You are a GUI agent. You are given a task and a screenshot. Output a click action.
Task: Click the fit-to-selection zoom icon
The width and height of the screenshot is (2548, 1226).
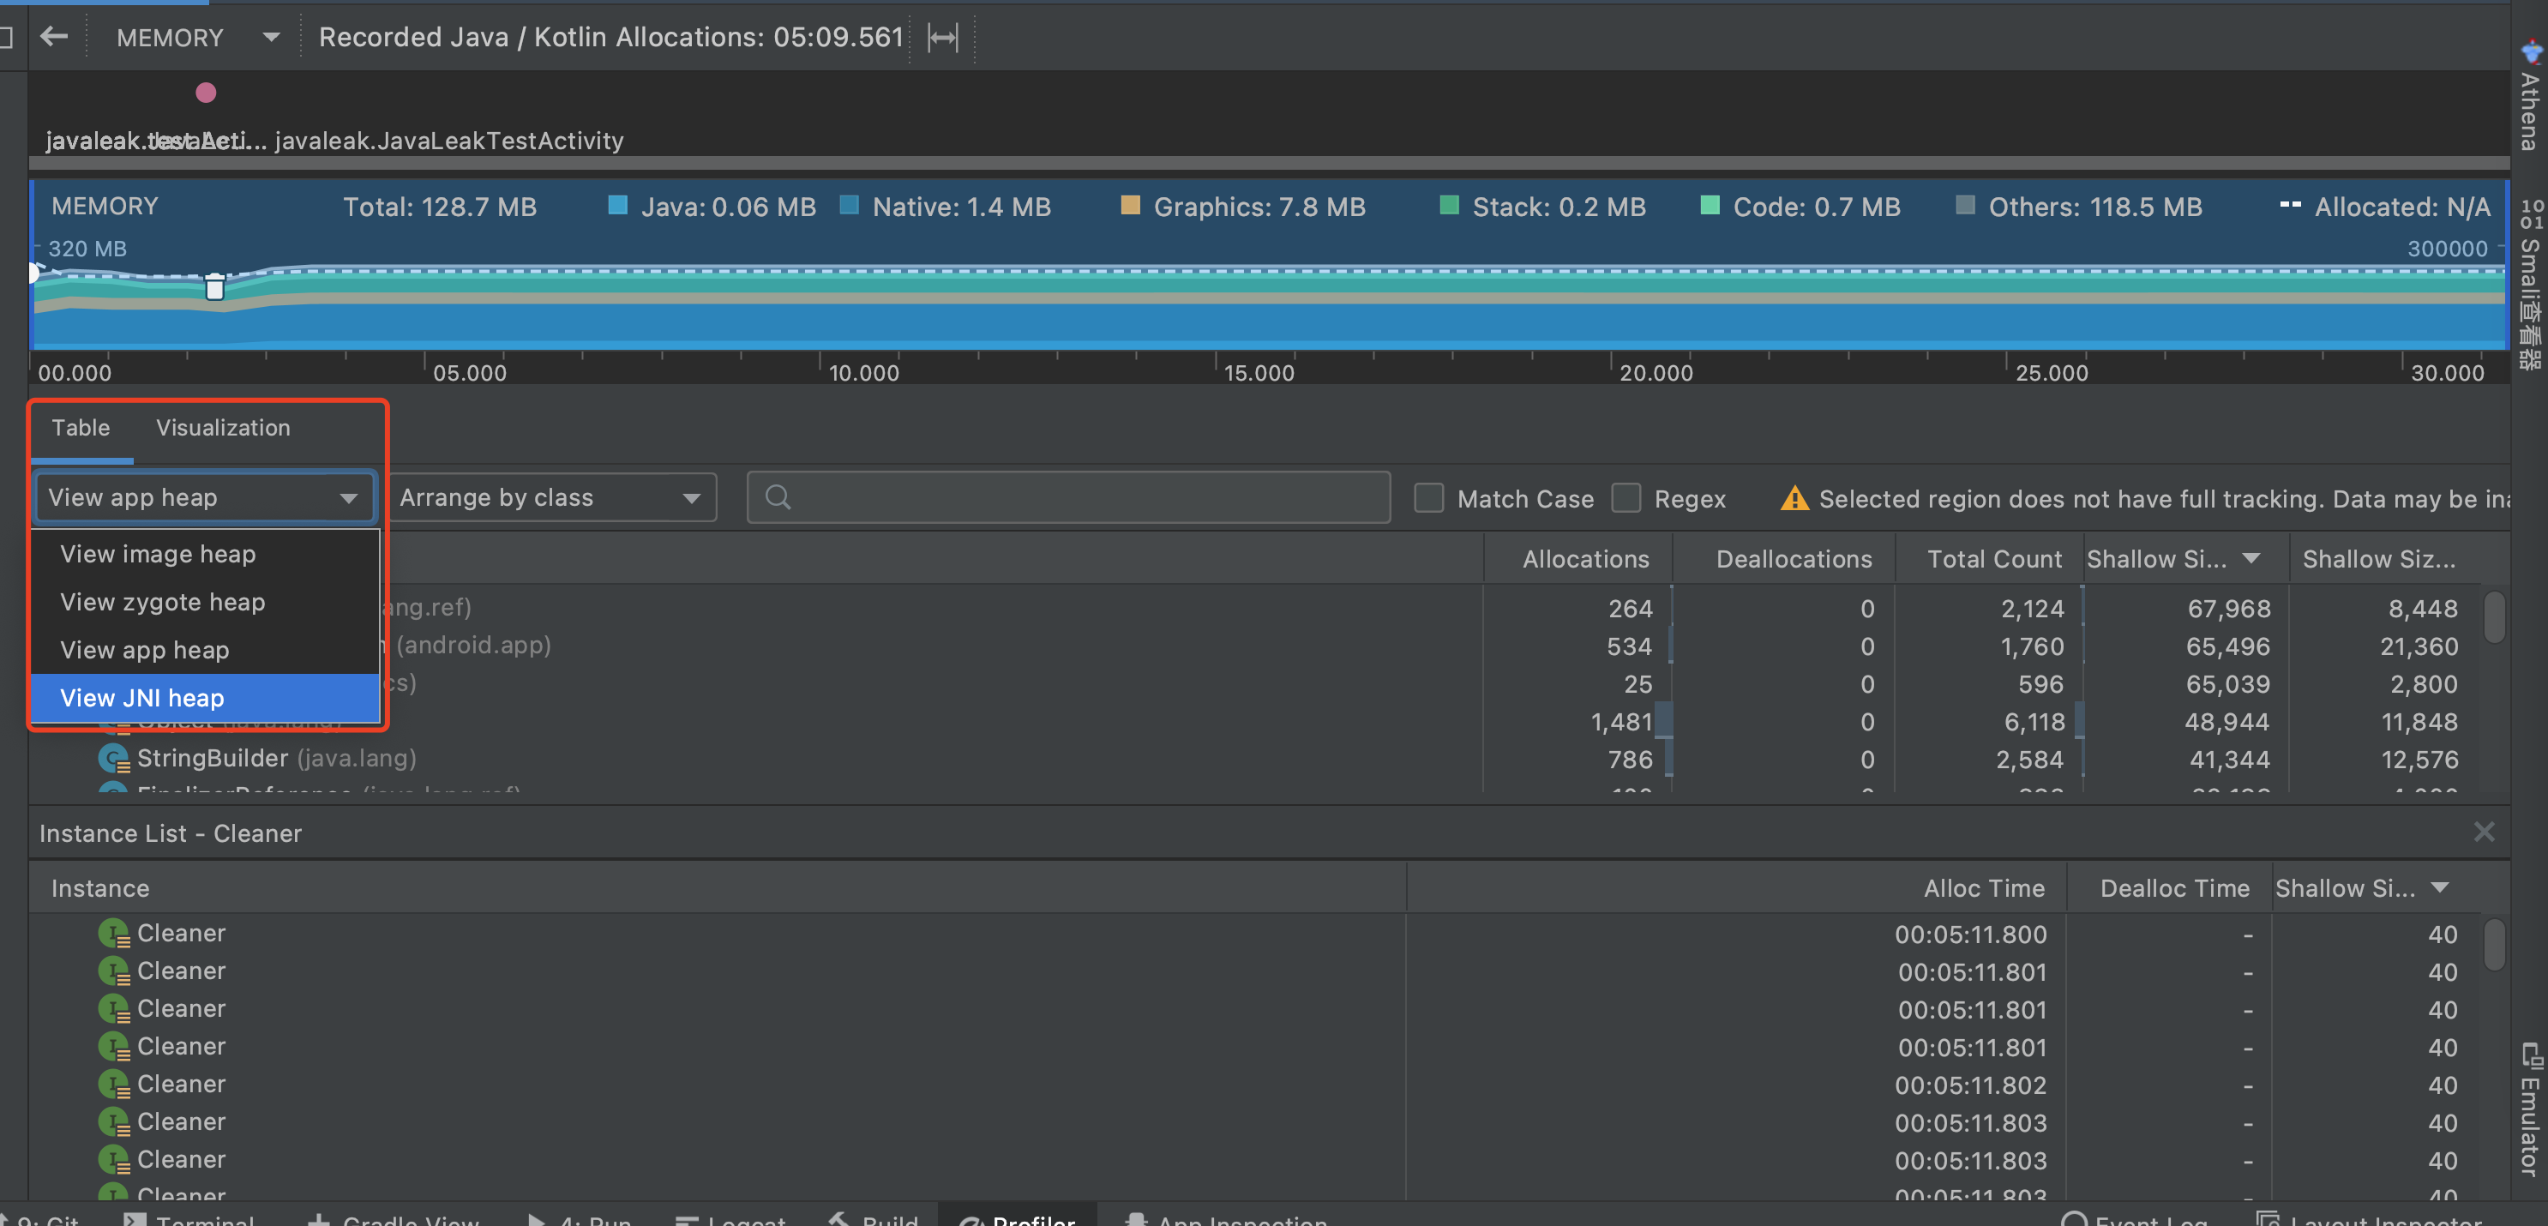pos(943,38)
